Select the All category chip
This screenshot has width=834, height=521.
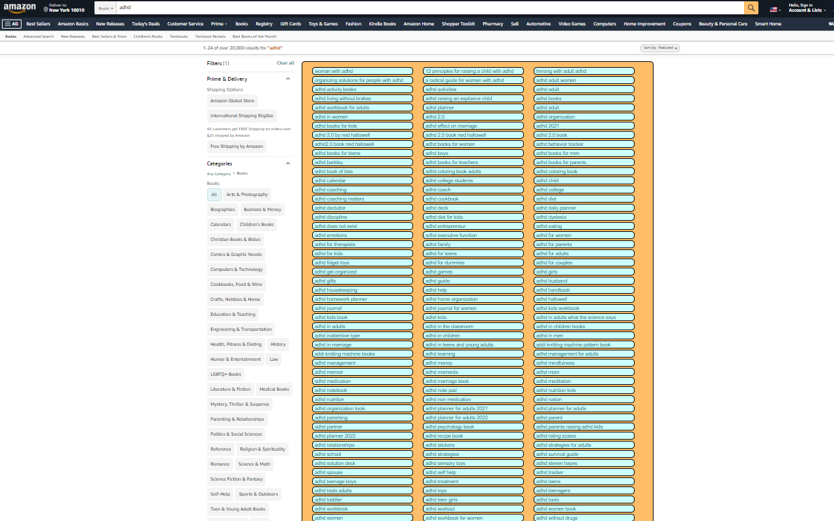214,195
